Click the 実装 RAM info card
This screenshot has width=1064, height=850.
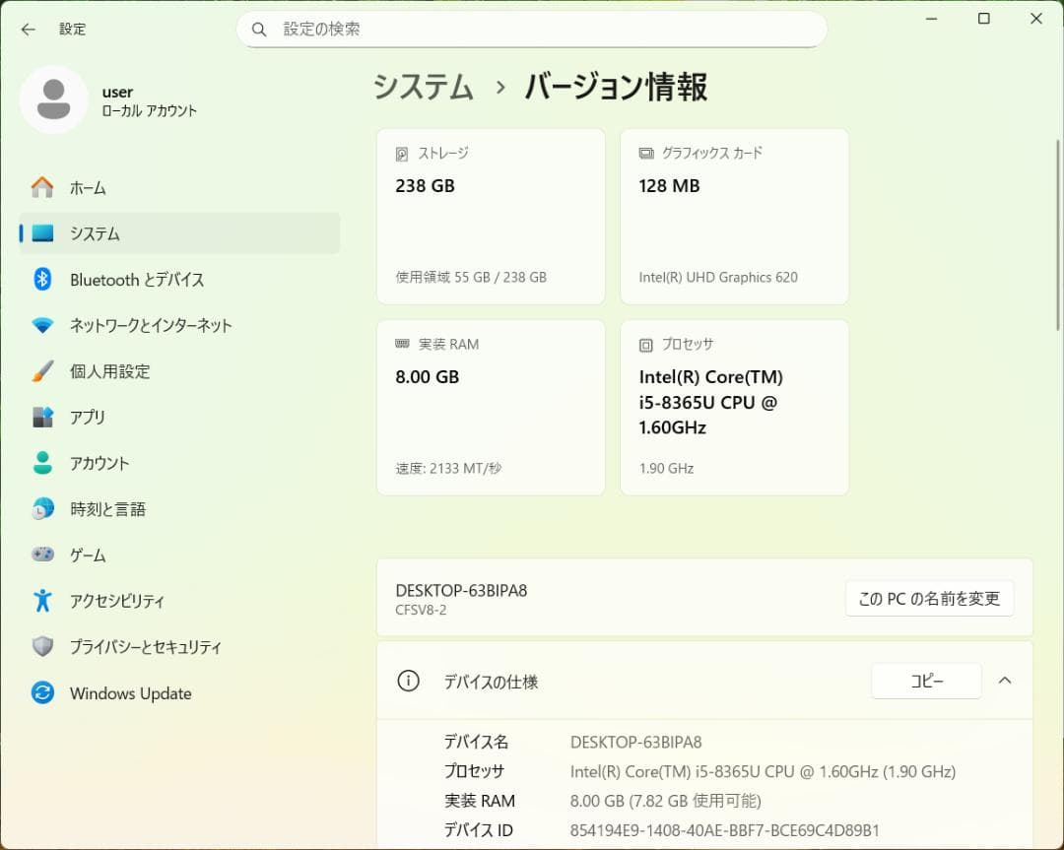click(x=491, y=406)
